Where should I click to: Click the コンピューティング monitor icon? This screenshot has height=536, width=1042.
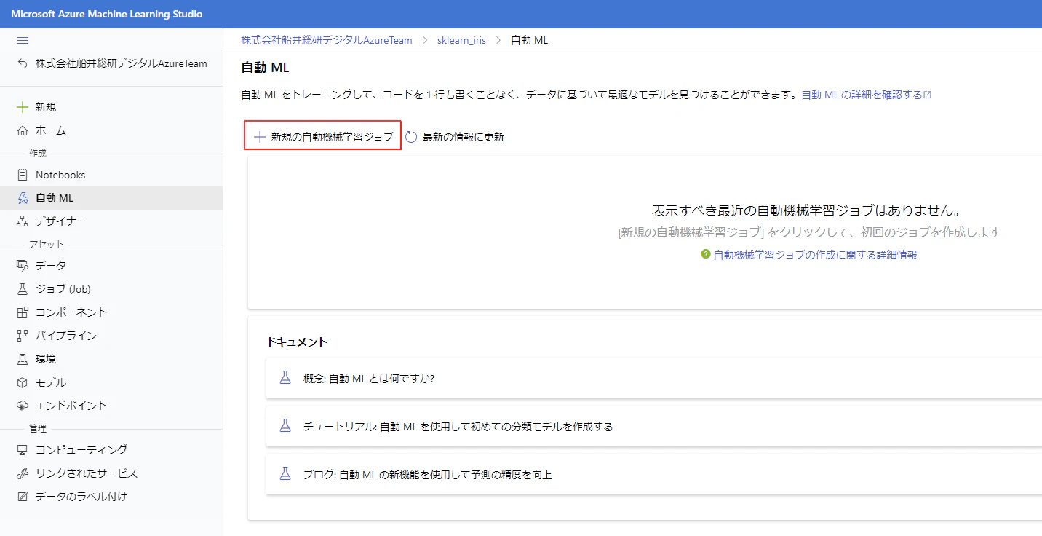(x=23, y=450)
